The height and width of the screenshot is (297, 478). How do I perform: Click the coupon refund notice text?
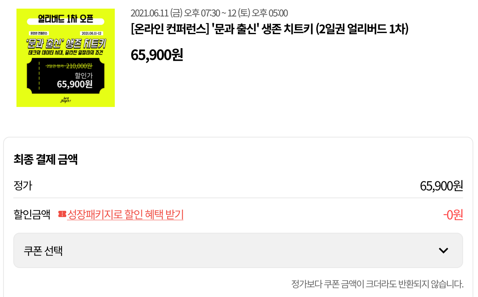click(x=377, y=284)
